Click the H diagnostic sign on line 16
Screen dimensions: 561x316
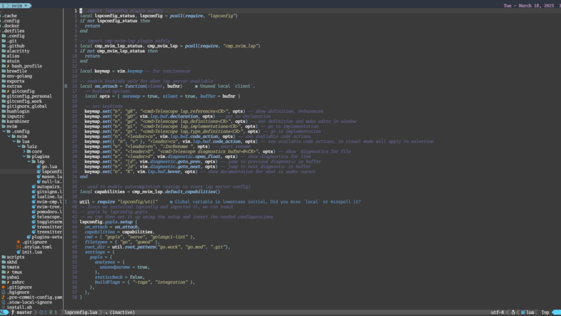(x=66, y=86)
